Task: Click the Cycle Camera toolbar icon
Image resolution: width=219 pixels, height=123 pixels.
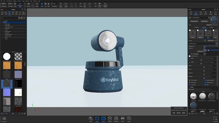Action: (x=66, y=5)
